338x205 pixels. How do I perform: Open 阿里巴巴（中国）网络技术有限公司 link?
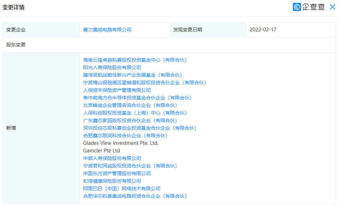[x=122, y=188]
